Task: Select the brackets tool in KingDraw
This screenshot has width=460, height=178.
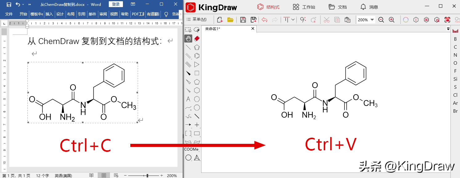Action: coord(188,133)
